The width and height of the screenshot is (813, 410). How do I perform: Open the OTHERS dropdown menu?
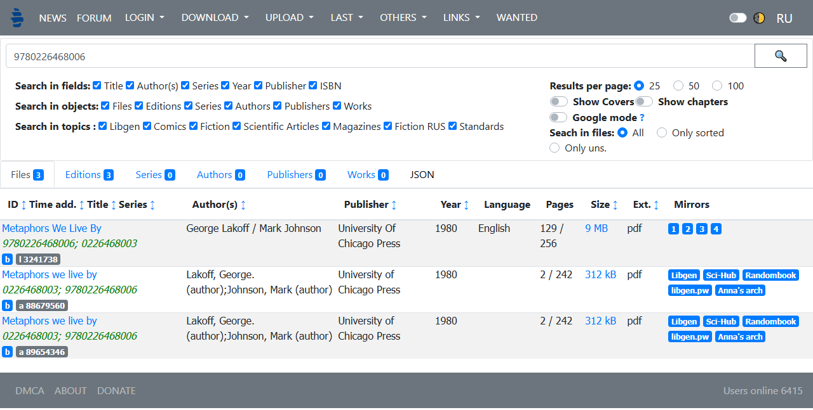pos(403,18)
